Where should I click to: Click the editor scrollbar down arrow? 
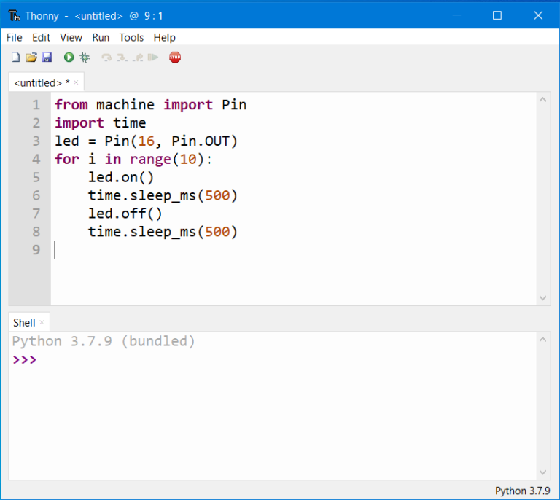pos(543,297)
